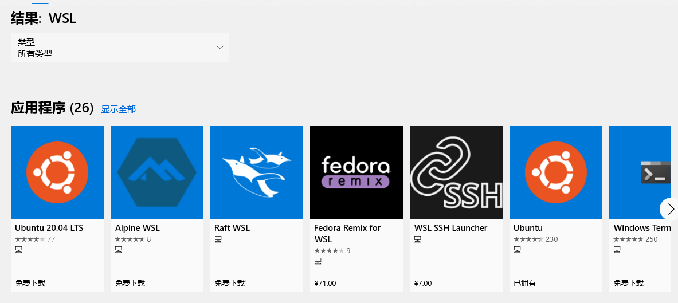Click the 显示全部 link for apps
Image resolution: width=678 pixels, height=303 pixels.
click(119, 109)
